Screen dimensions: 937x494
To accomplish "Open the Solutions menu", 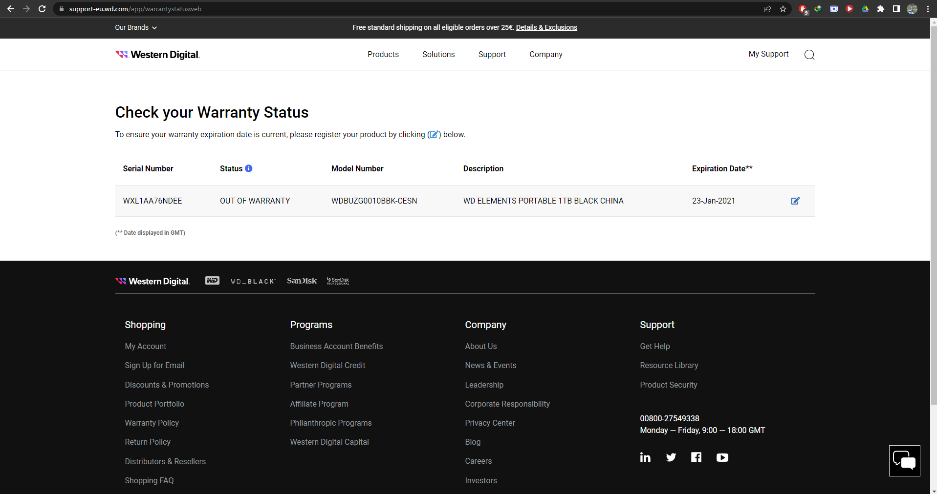I will click(x=438, y=54).
